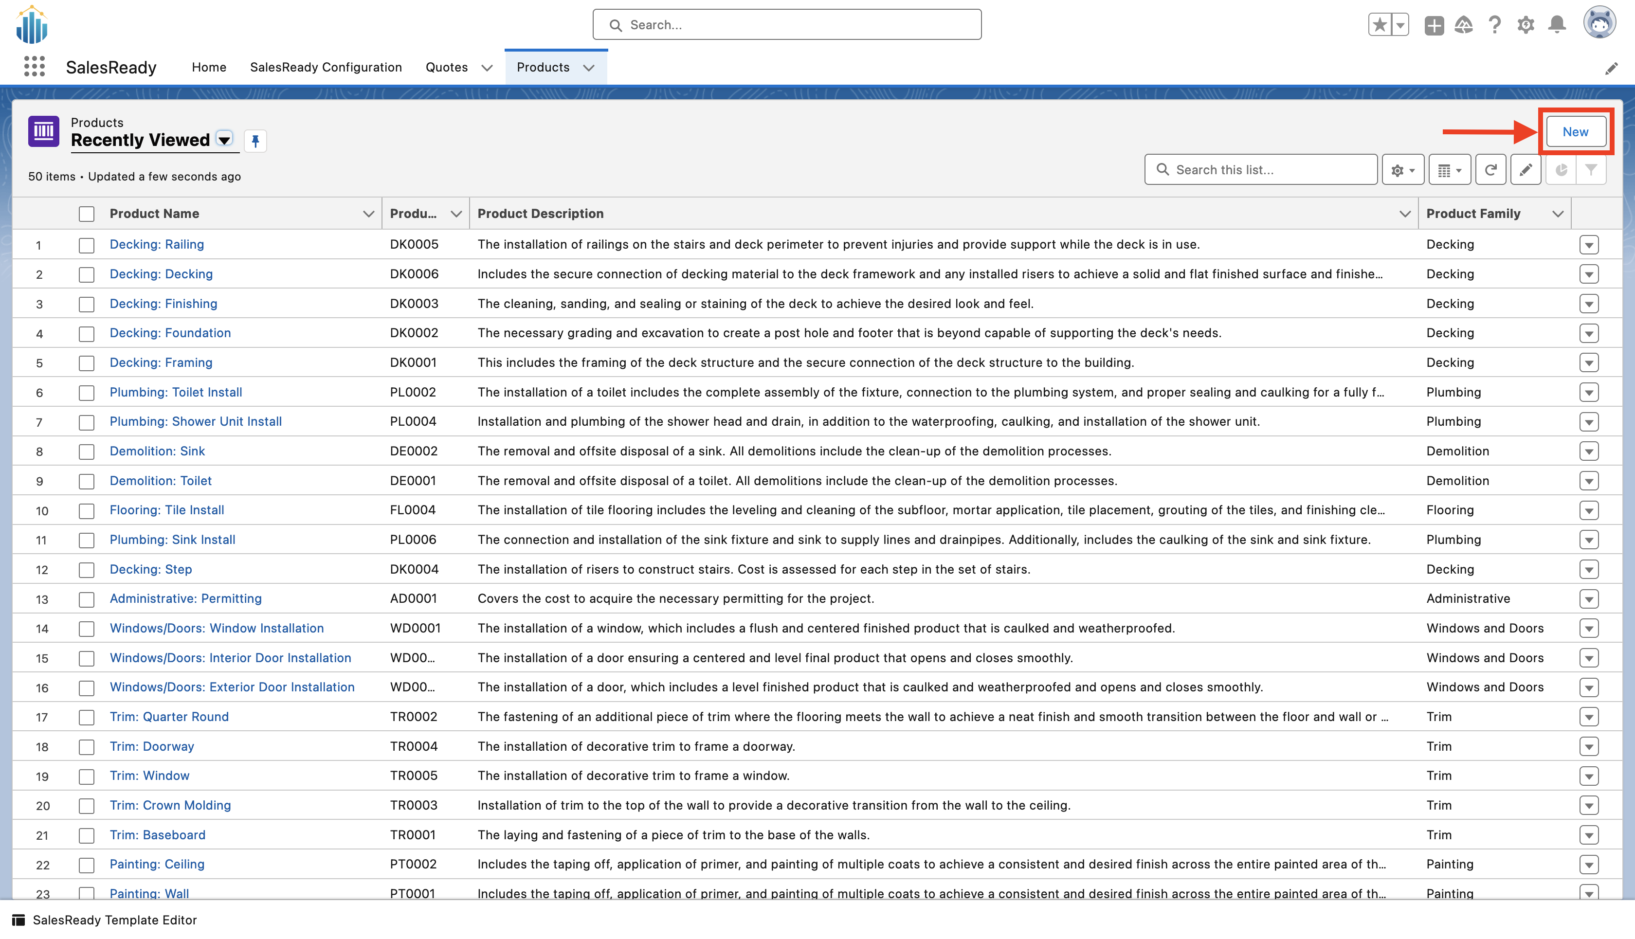Check the row checkbox for Decking: Railing

[87, 244]
